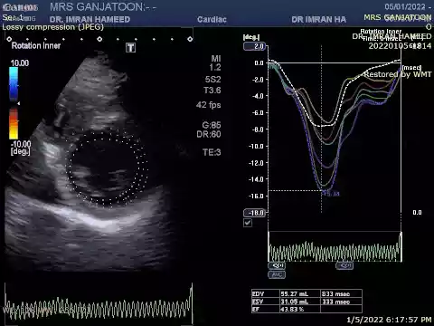Click the AVC button below the graph

coord(277,274)
